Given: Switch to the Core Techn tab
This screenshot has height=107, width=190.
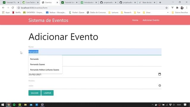Looking at the screenshot, I should pyautogui.click(x=30, y=2).
